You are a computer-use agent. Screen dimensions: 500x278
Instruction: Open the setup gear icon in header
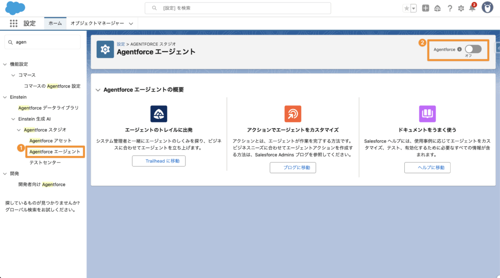461,8
